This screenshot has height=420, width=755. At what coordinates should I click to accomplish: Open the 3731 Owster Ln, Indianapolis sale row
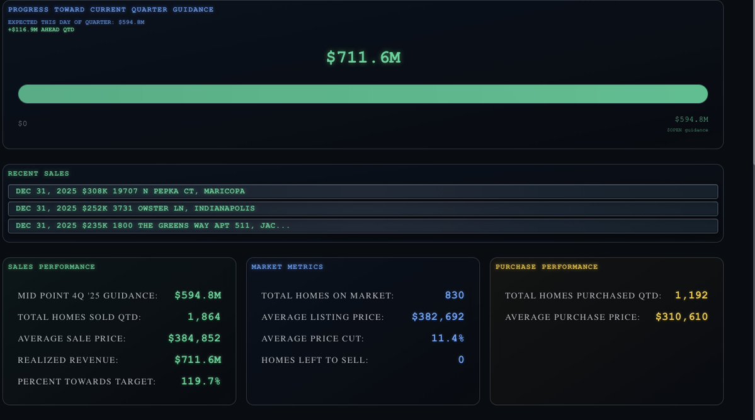click(363, 208)
